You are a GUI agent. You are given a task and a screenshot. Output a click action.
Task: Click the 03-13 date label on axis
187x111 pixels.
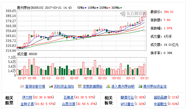pos(130,78)
